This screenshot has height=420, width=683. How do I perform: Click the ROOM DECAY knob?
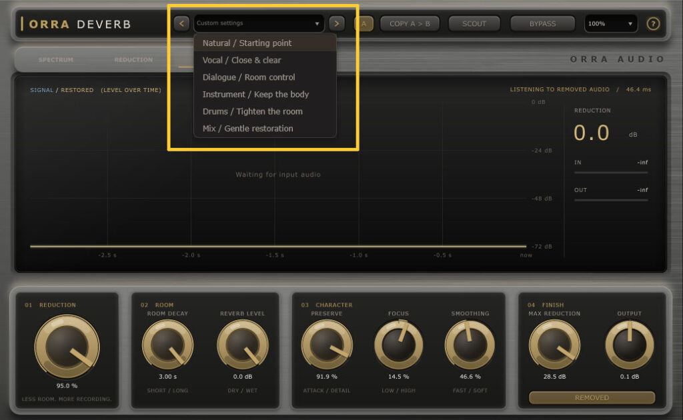pos(167,345)
